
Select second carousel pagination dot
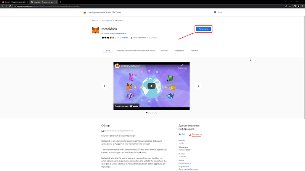pos(149,113)
